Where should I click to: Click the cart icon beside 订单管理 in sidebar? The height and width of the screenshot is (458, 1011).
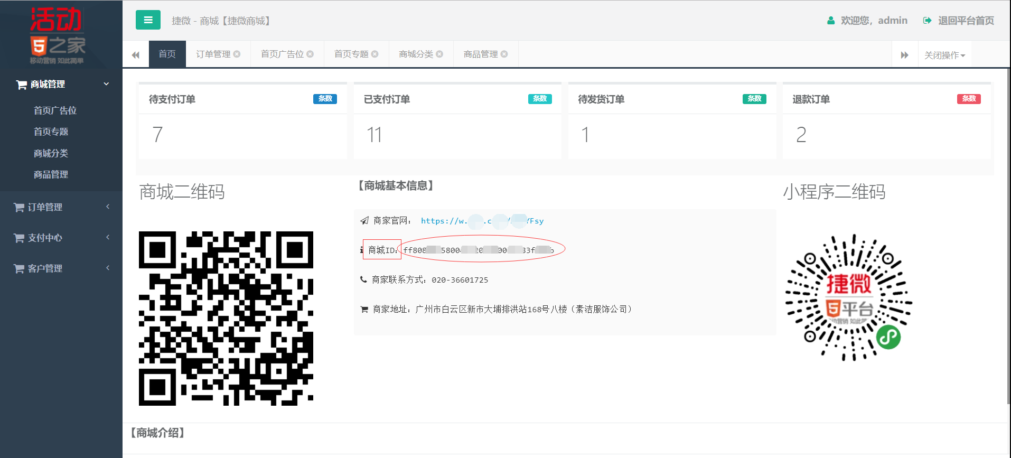(19, 208)
